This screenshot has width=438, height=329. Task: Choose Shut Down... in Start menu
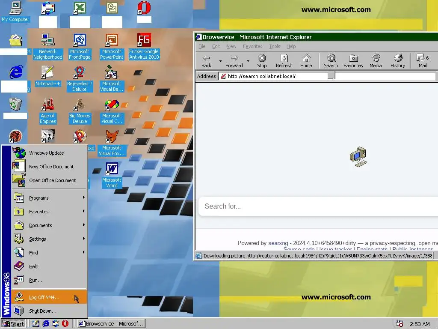49,311
